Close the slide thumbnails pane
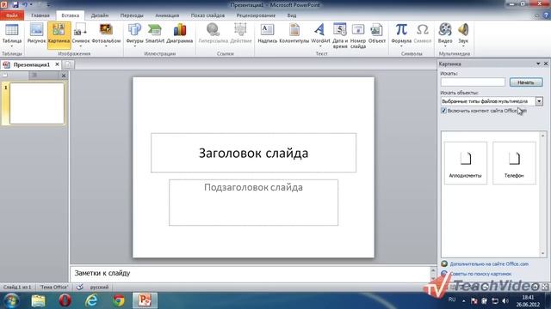The height and width of the screenshot is (309, 551). pos(64,76)
